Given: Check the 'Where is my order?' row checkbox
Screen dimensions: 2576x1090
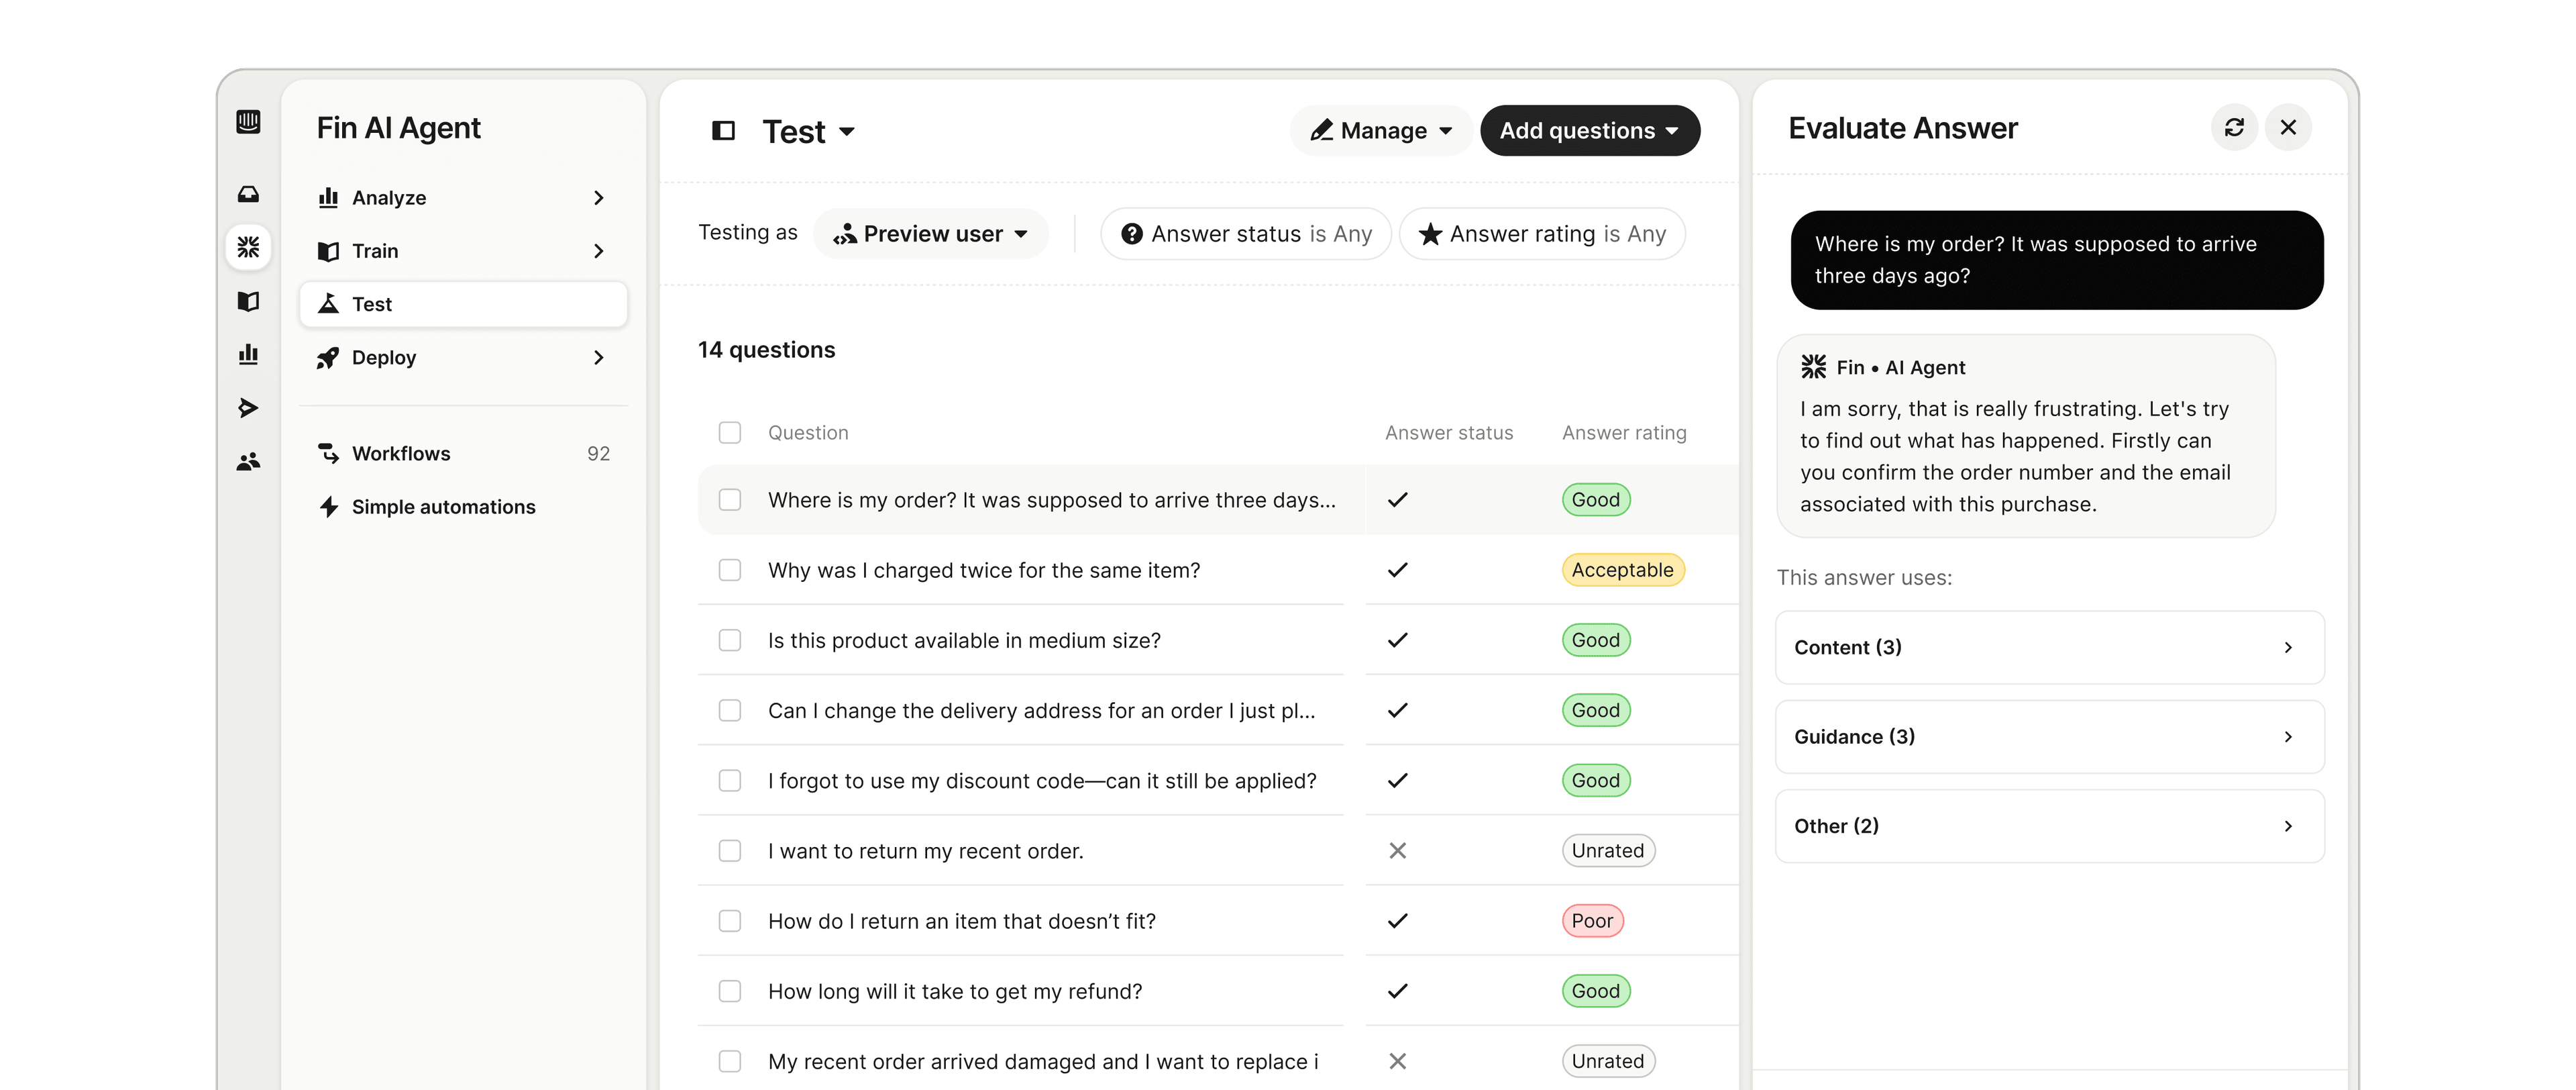Looking at the screenshot, I should 730,499.
